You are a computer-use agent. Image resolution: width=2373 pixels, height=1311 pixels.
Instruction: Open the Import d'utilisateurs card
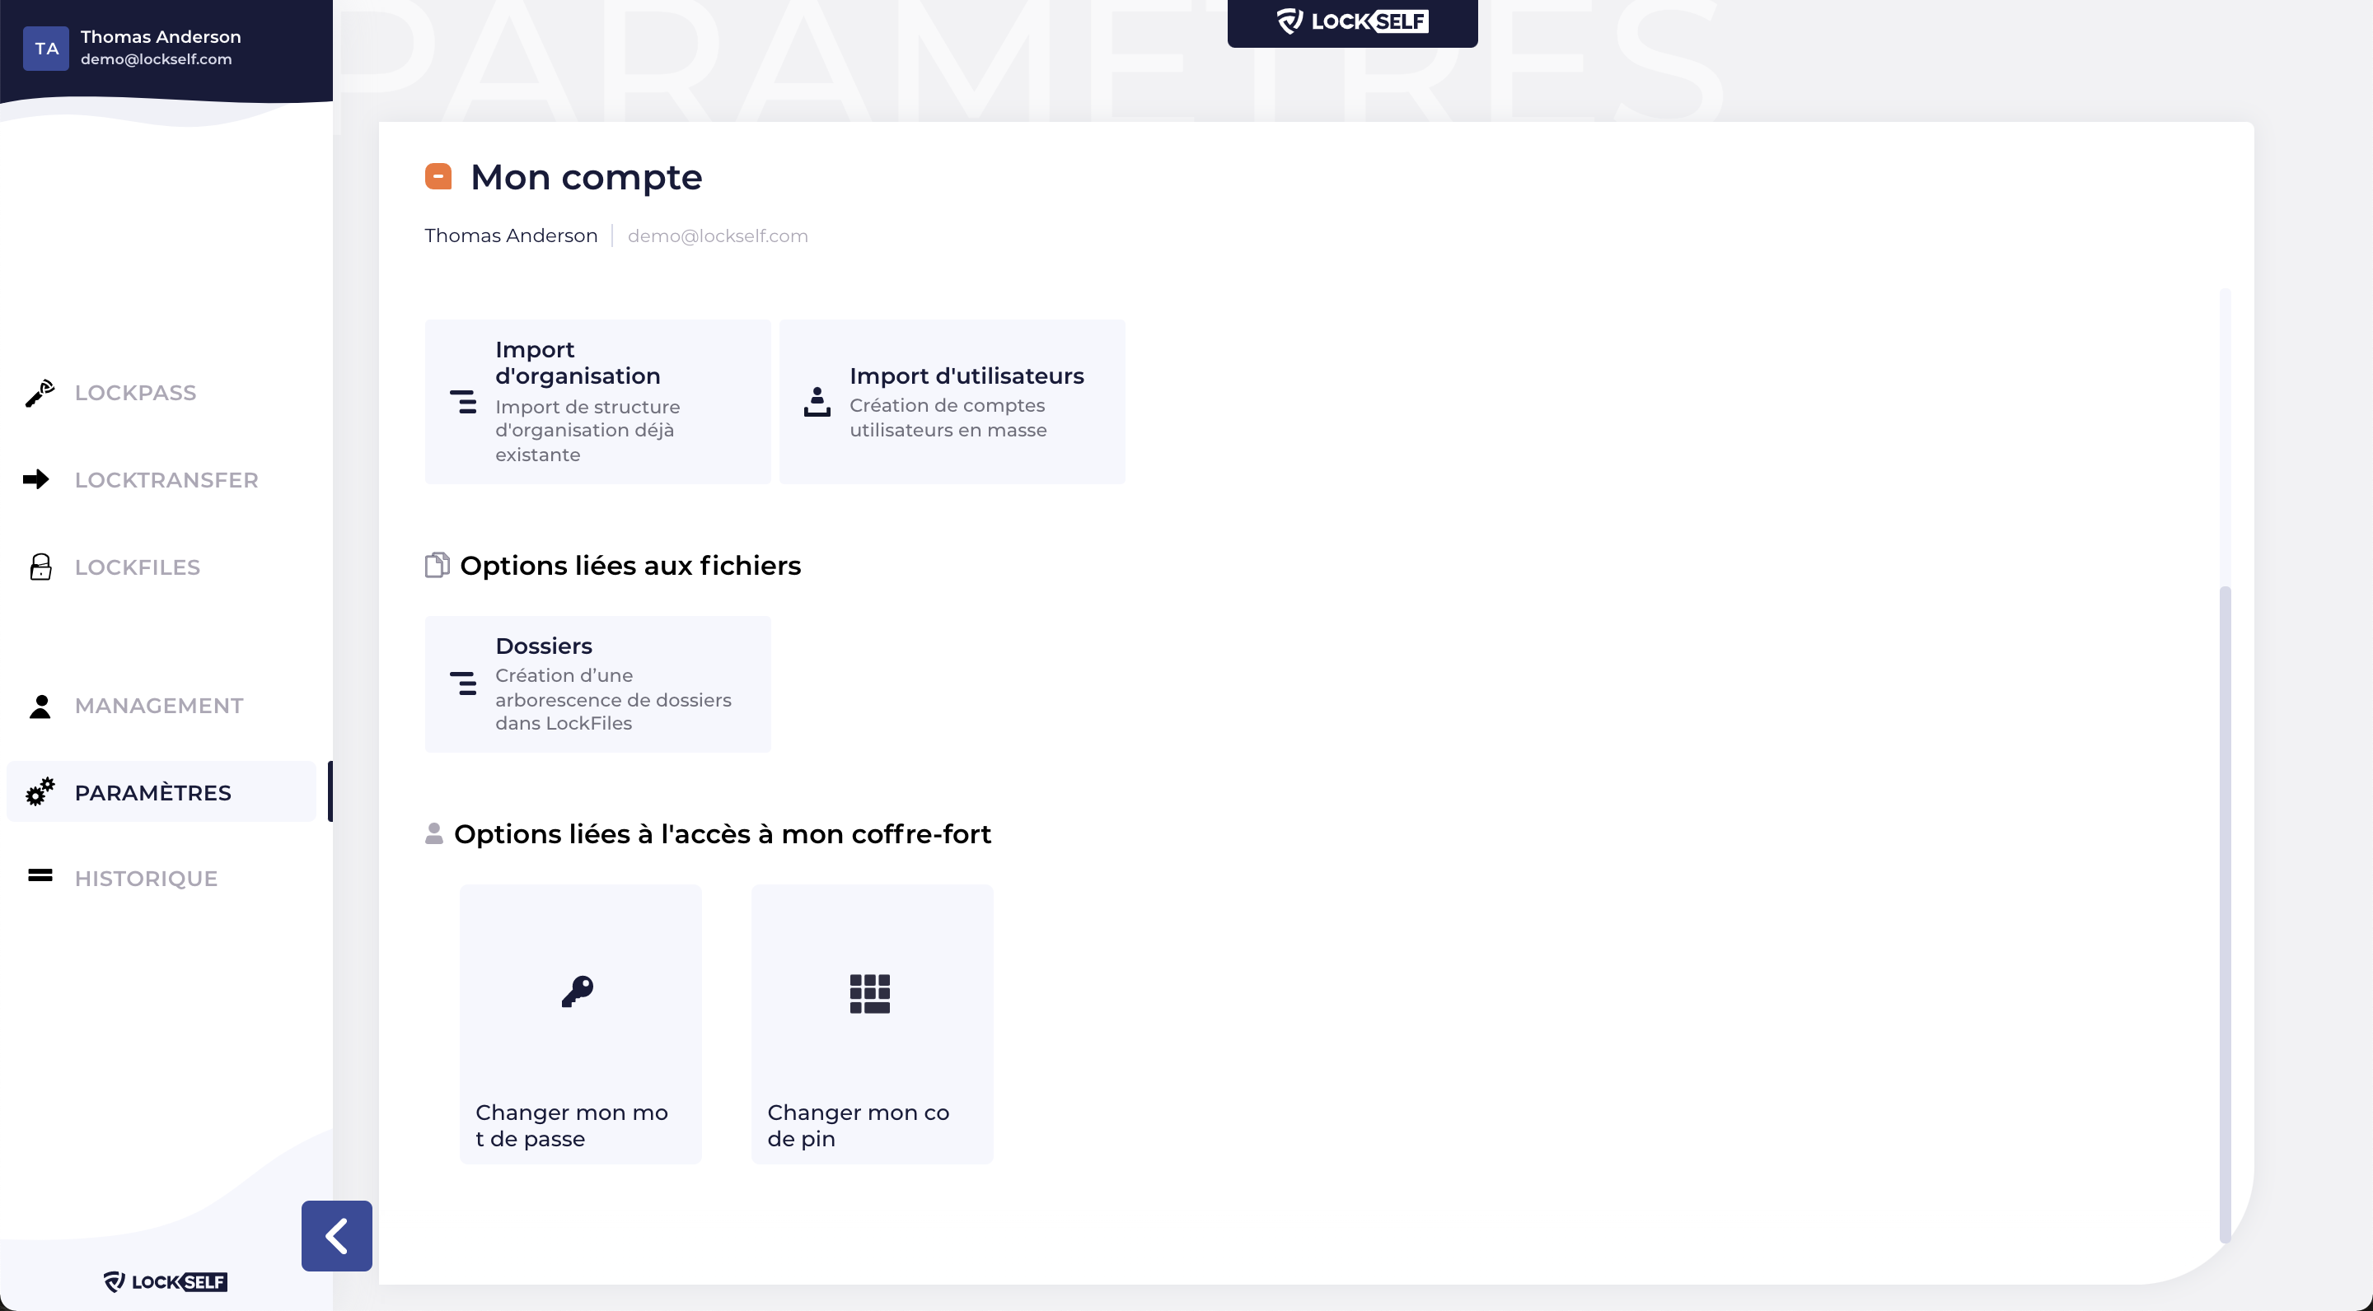coord(952,401)
